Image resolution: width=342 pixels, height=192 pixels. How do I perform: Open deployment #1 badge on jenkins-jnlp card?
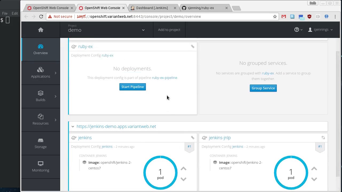320,147
